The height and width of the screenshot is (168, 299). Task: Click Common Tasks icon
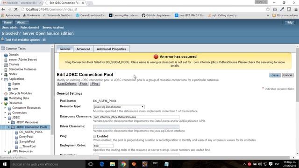point(3,49)
